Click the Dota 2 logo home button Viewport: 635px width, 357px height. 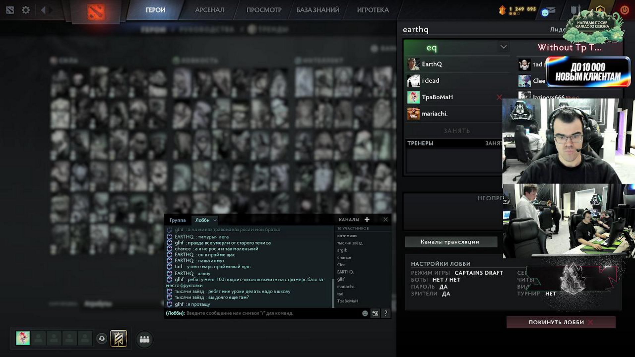coord(96,12)
